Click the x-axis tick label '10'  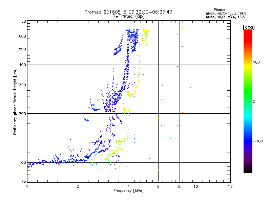tap(196, 186)
